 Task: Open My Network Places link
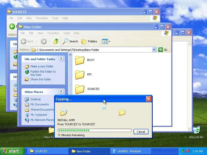click(42, 120)
